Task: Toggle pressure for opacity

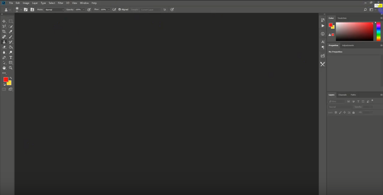Action: click(x=89, y=9)
